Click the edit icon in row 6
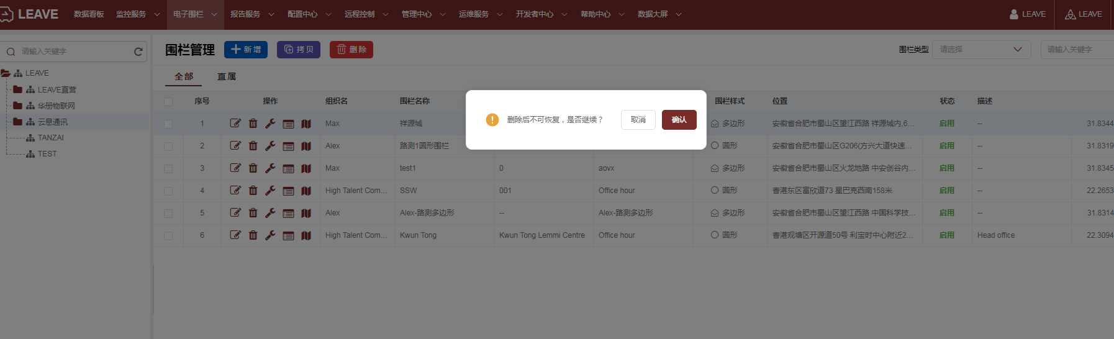 pyautogui.click(x=235, y=235)
